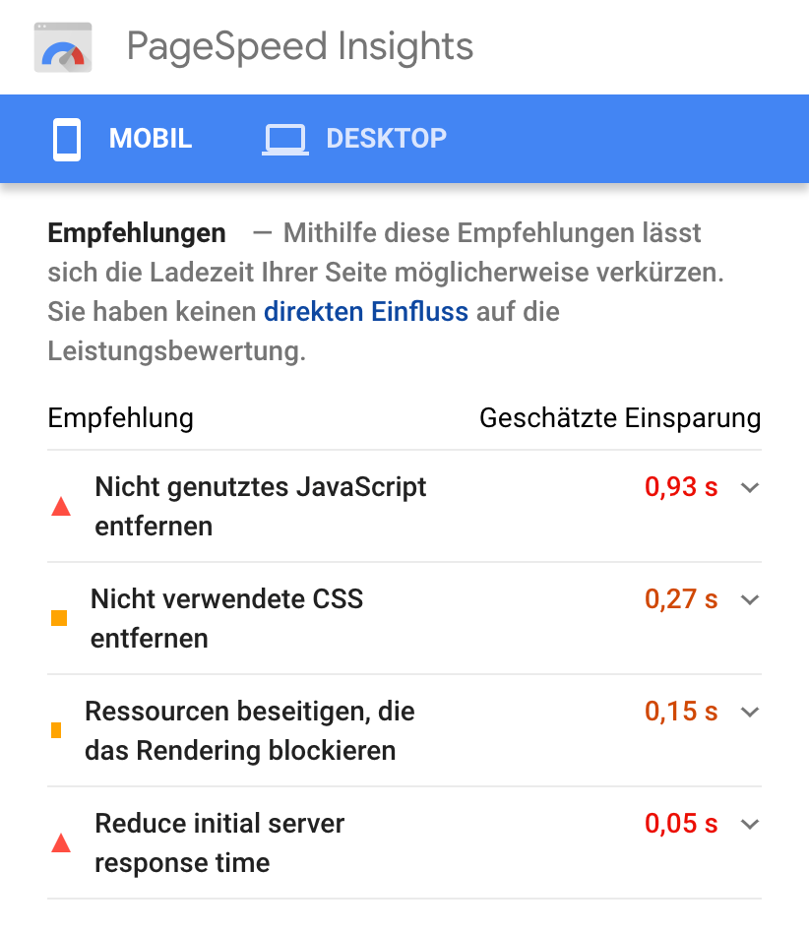Click red triangle beside unused JavaScript

tap(61, 507)
